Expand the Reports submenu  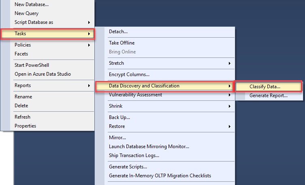(x=23, y=85)
